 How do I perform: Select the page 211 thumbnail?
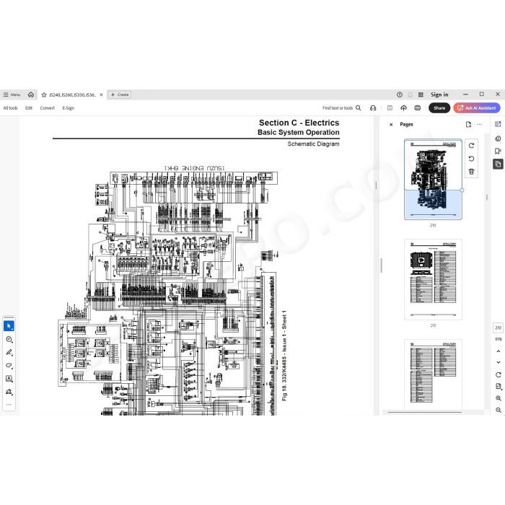[x=433, y=279]
